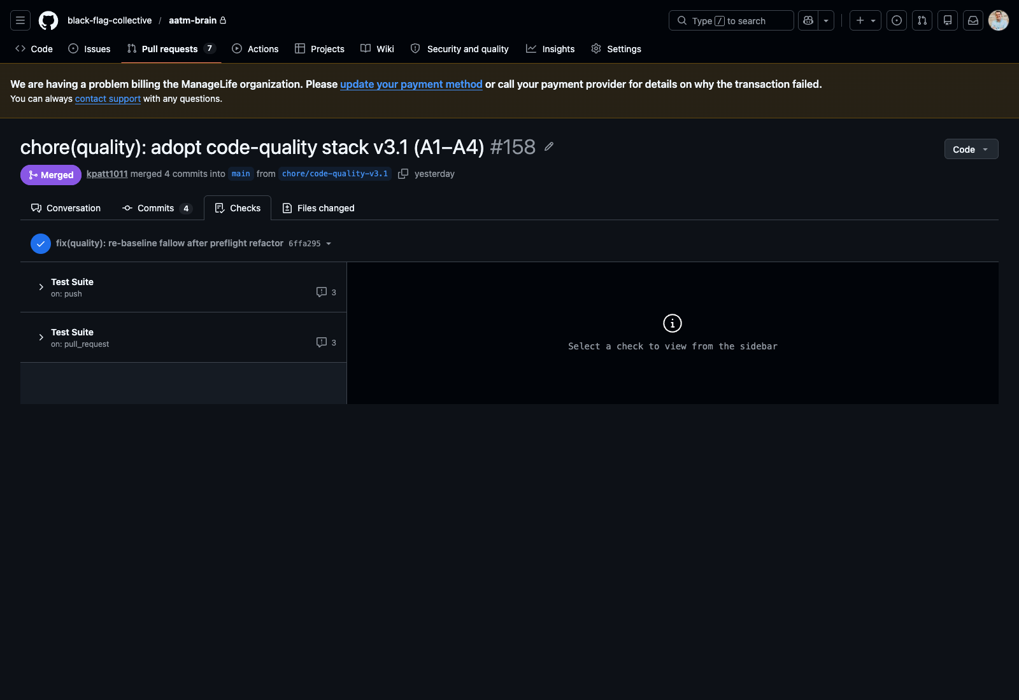The image size is (1019, 700).
Task: Open the commit dropdown next to 6ffa295
Action: (x=329, y=243)
